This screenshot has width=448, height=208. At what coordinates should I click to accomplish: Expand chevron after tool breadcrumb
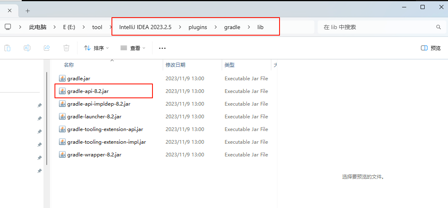111,27
